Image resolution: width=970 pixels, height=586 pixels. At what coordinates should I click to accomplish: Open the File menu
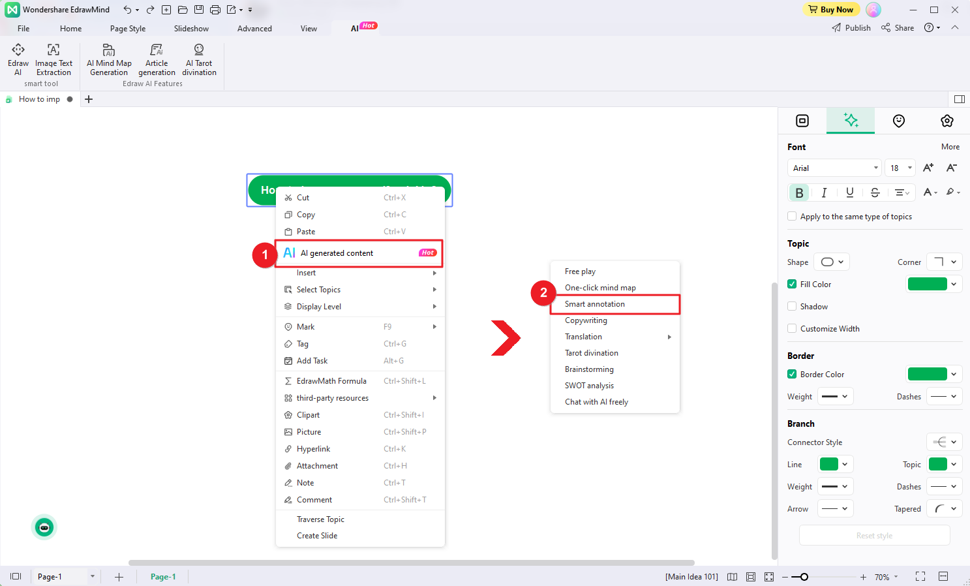[23, 28]
